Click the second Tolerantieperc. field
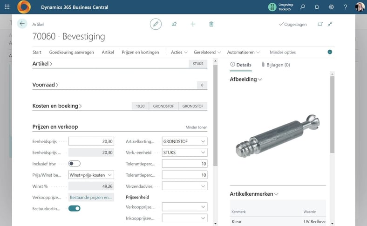367x226 pixels. pos(184,175)
